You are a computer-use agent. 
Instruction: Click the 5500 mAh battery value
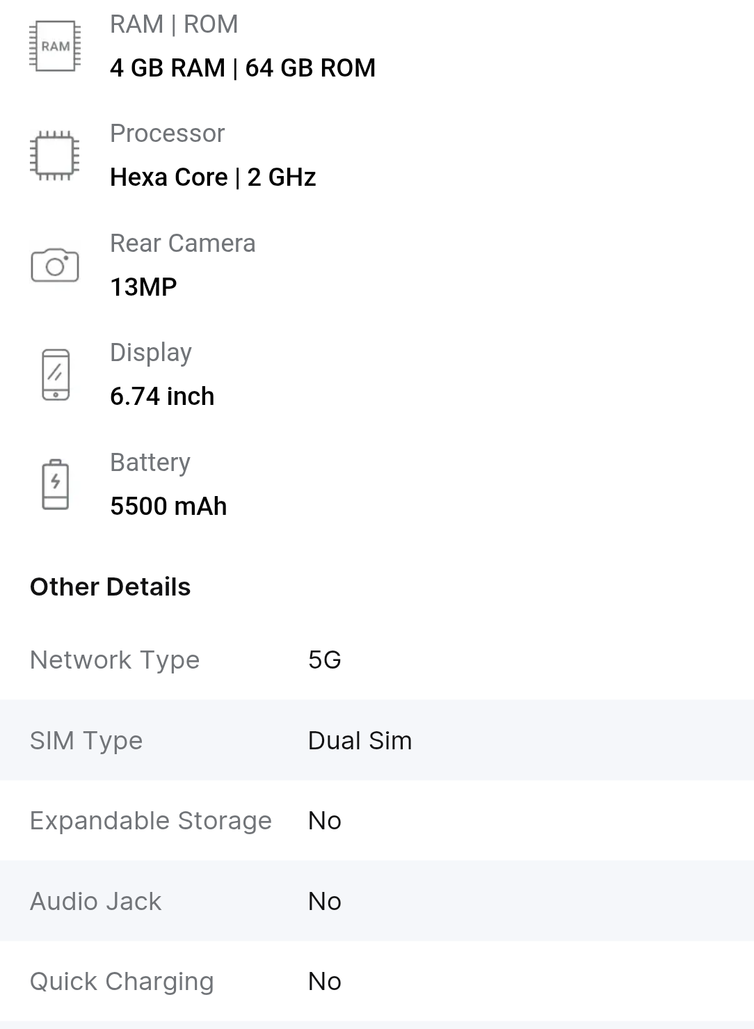(x=168, y=506)
